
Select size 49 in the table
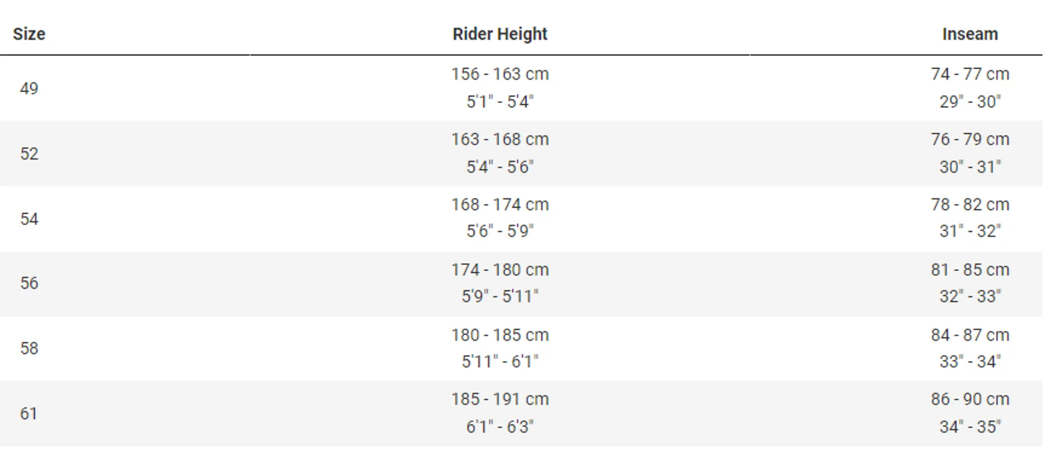pos(29,88)
